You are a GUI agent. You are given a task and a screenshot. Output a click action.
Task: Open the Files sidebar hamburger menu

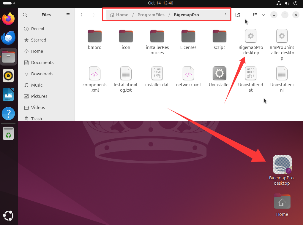pos(68,15)
